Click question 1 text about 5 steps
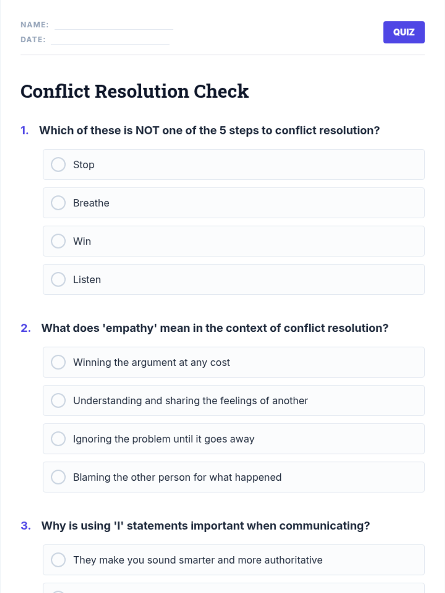This screenshot has height=593, width=445. (209, 130)
